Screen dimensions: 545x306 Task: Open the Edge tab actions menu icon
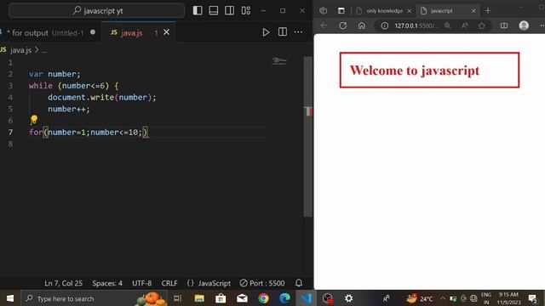tap(341, 11)
